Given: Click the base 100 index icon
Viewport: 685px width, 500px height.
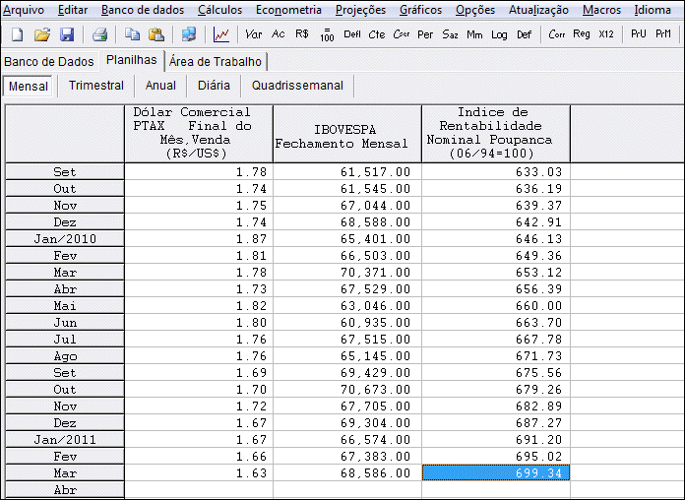Looking at the screenshot, I should tap(327, 34).
